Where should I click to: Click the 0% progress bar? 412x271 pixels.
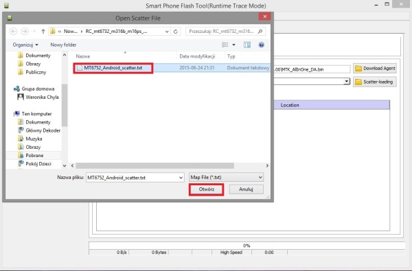point(247,246)
